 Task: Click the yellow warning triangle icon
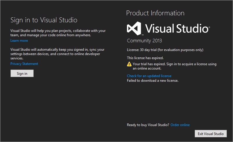pos(129,64)
